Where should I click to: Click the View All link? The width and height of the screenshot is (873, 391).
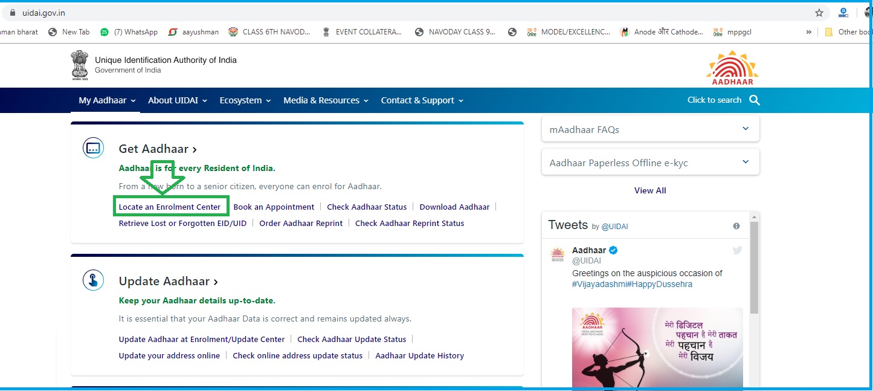(650, 190)
